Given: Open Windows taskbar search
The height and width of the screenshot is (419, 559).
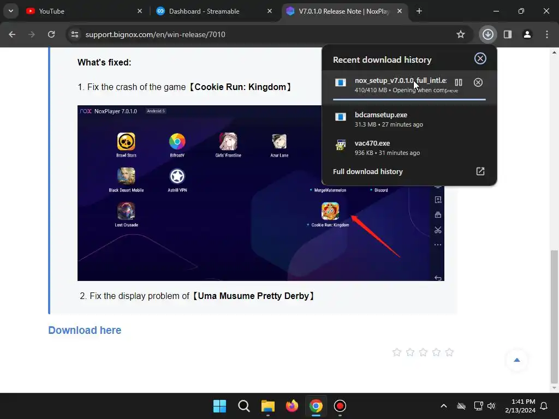Looking at the screenshot, I should click(x=244, y=406).
